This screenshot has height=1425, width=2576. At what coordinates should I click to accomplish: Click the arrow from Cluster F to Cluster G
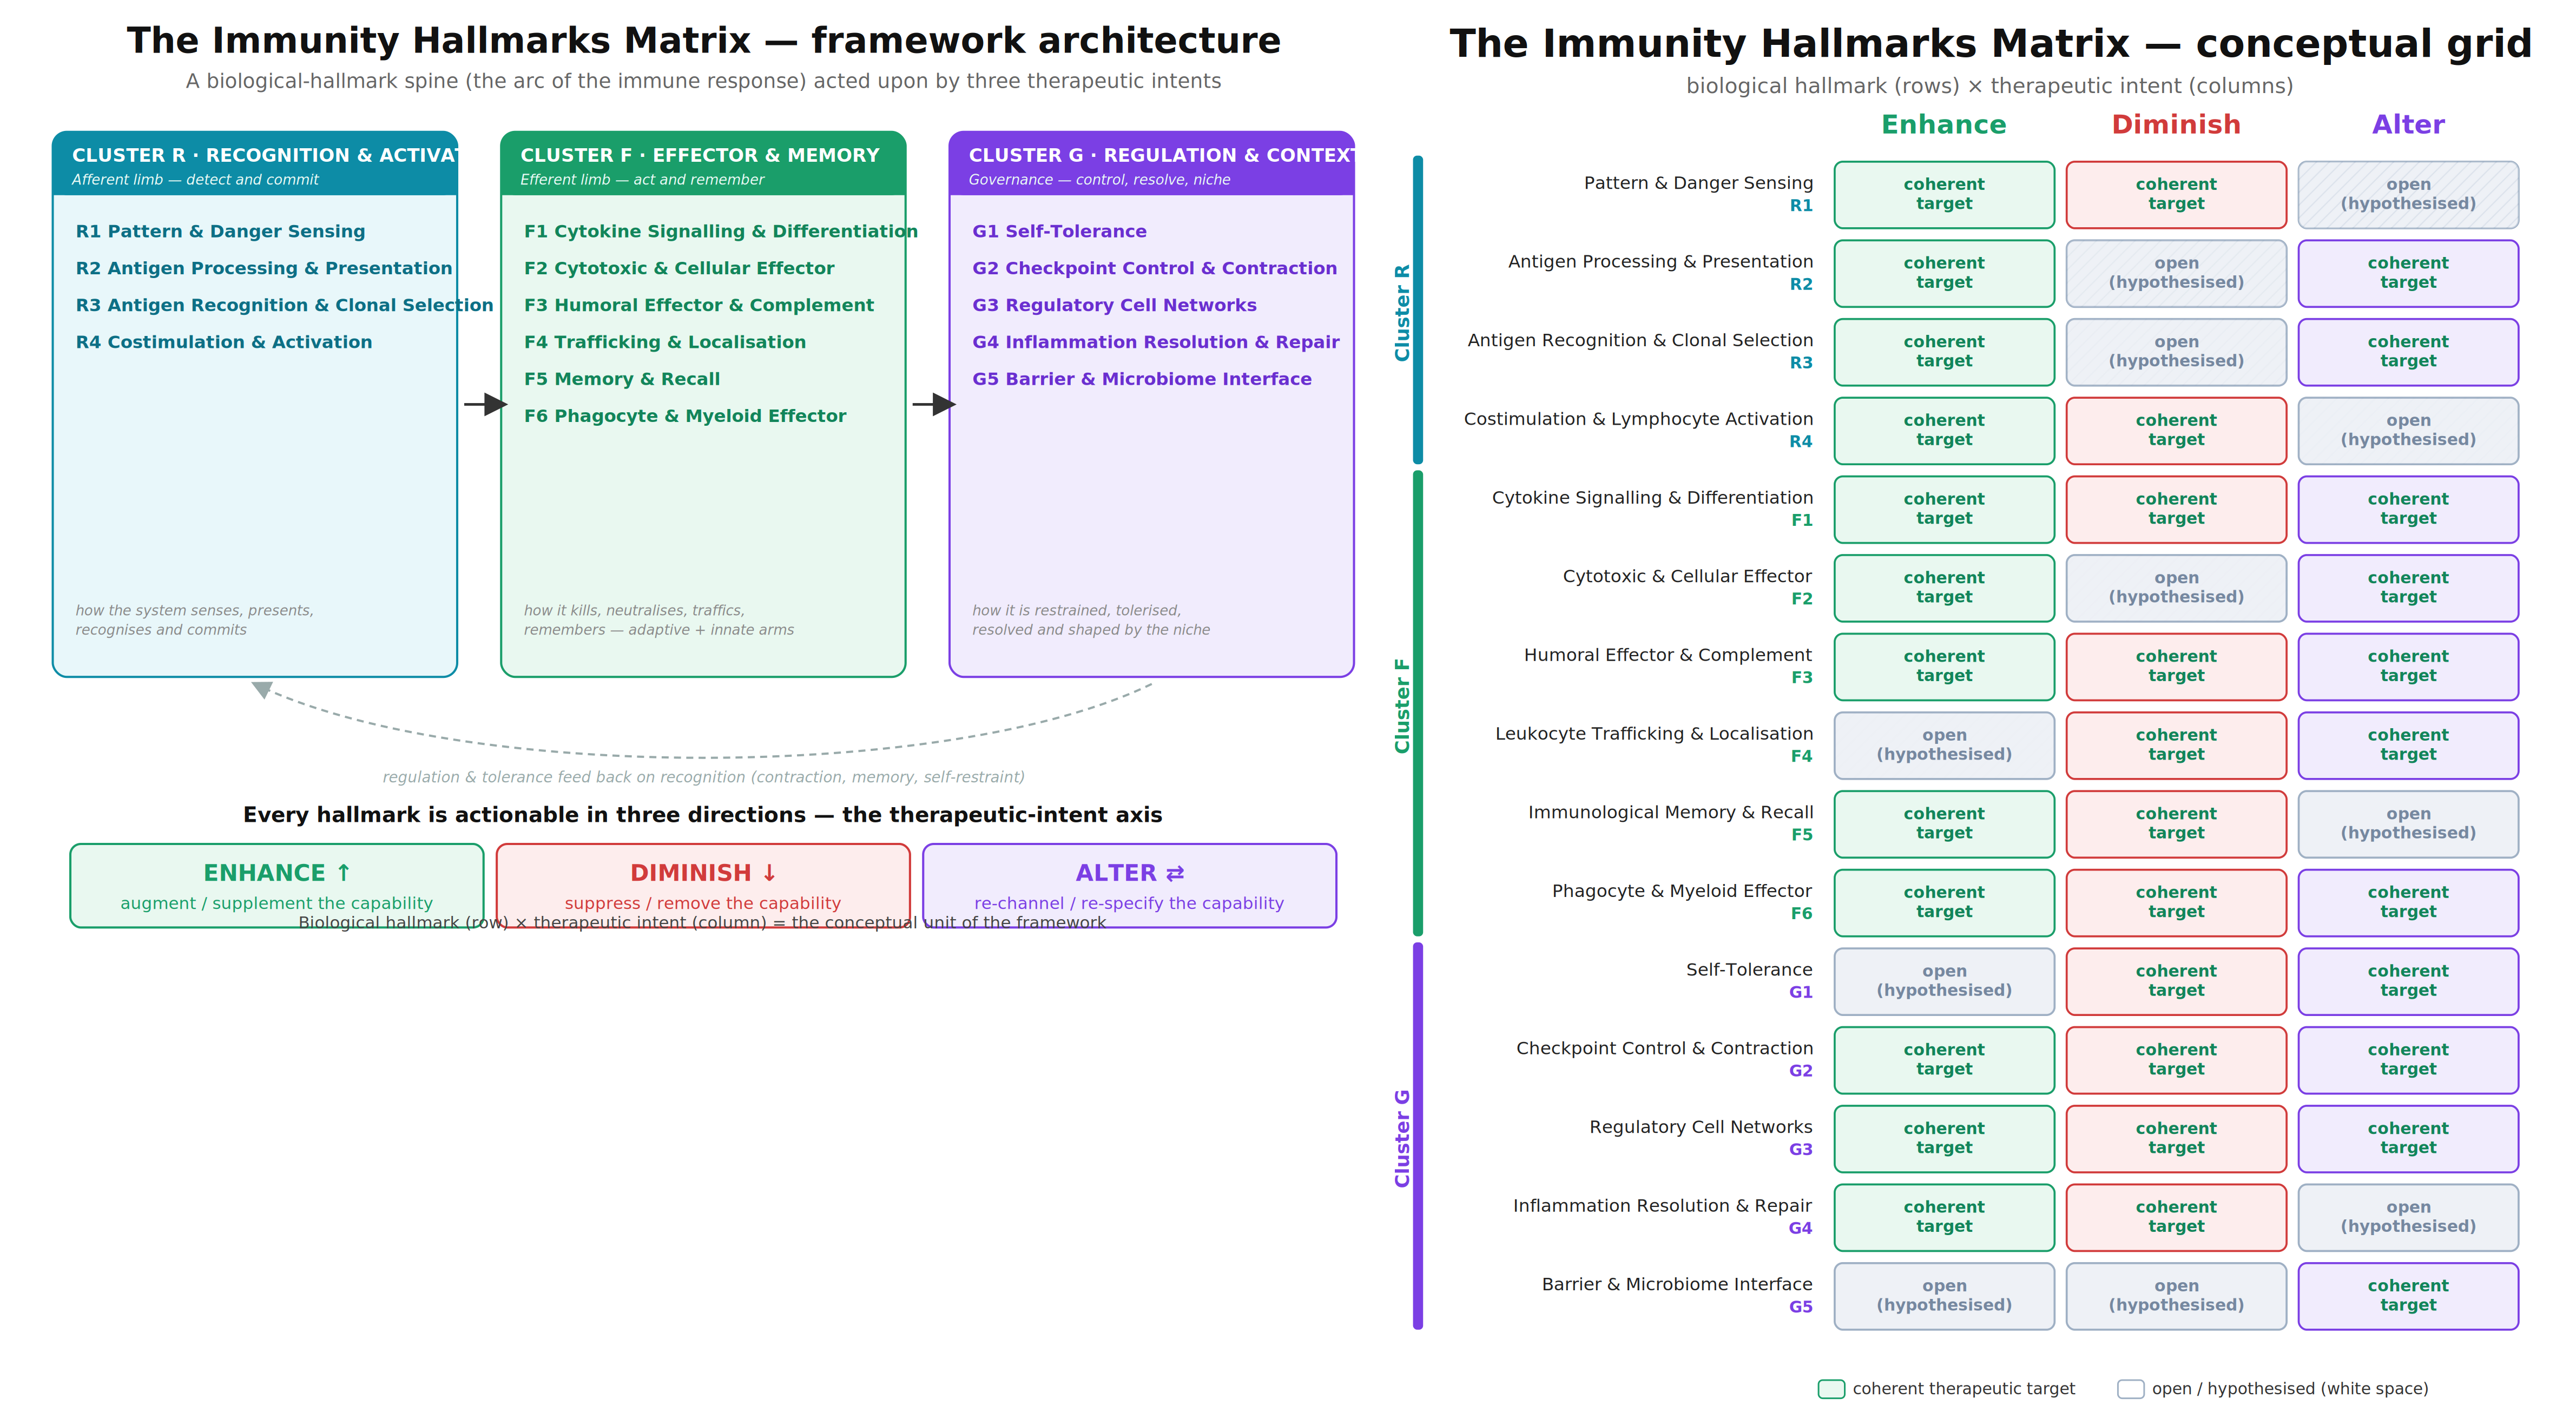[x=934, y=404]
